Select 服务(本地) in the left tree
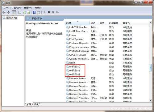 (x=10, y=18)
